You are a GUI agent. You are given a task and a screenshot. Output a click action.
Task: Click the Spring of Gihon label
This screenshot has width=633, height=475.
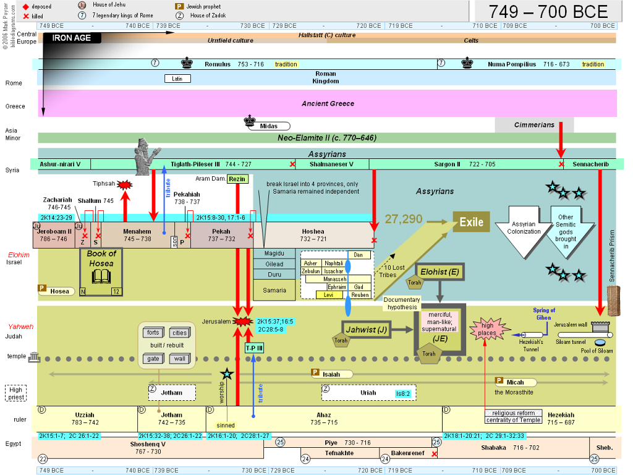pyautogui.click(x=544, y=314)
